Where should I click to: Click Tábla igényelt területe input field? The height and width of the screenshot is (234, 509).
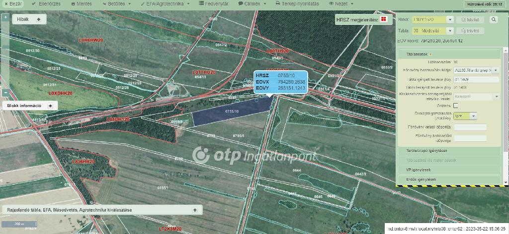point(476,80)
